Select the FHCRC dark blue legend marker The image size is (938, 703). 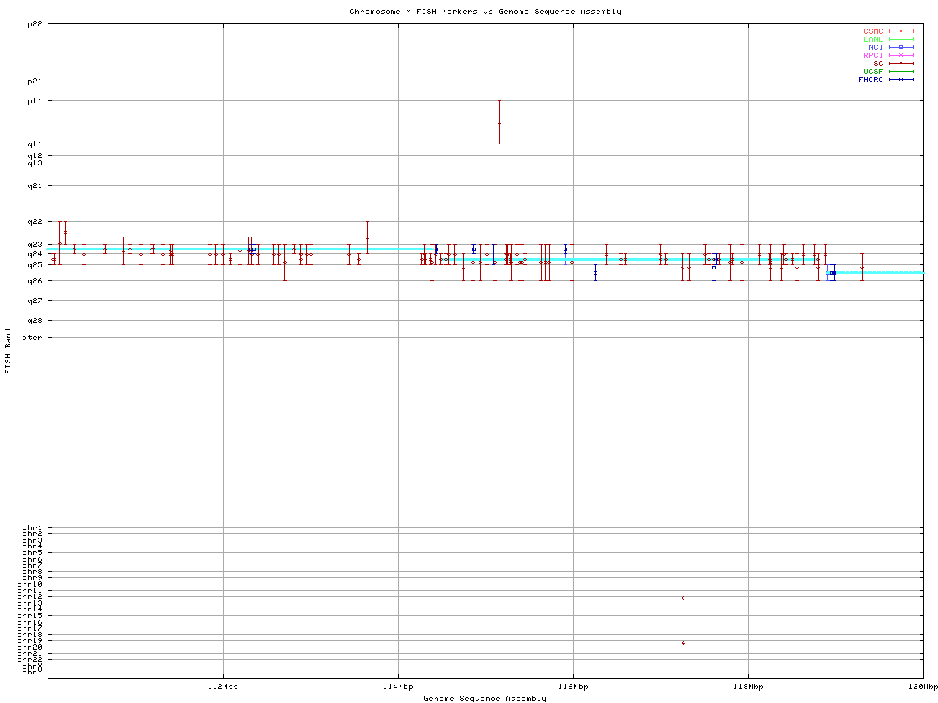coord(901,80)
